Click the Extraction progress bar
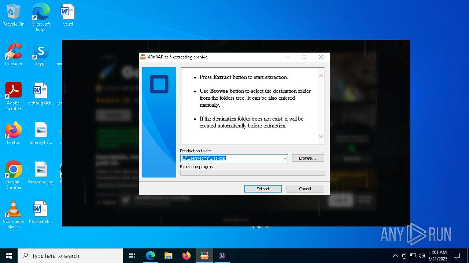 tap(252, 173)
